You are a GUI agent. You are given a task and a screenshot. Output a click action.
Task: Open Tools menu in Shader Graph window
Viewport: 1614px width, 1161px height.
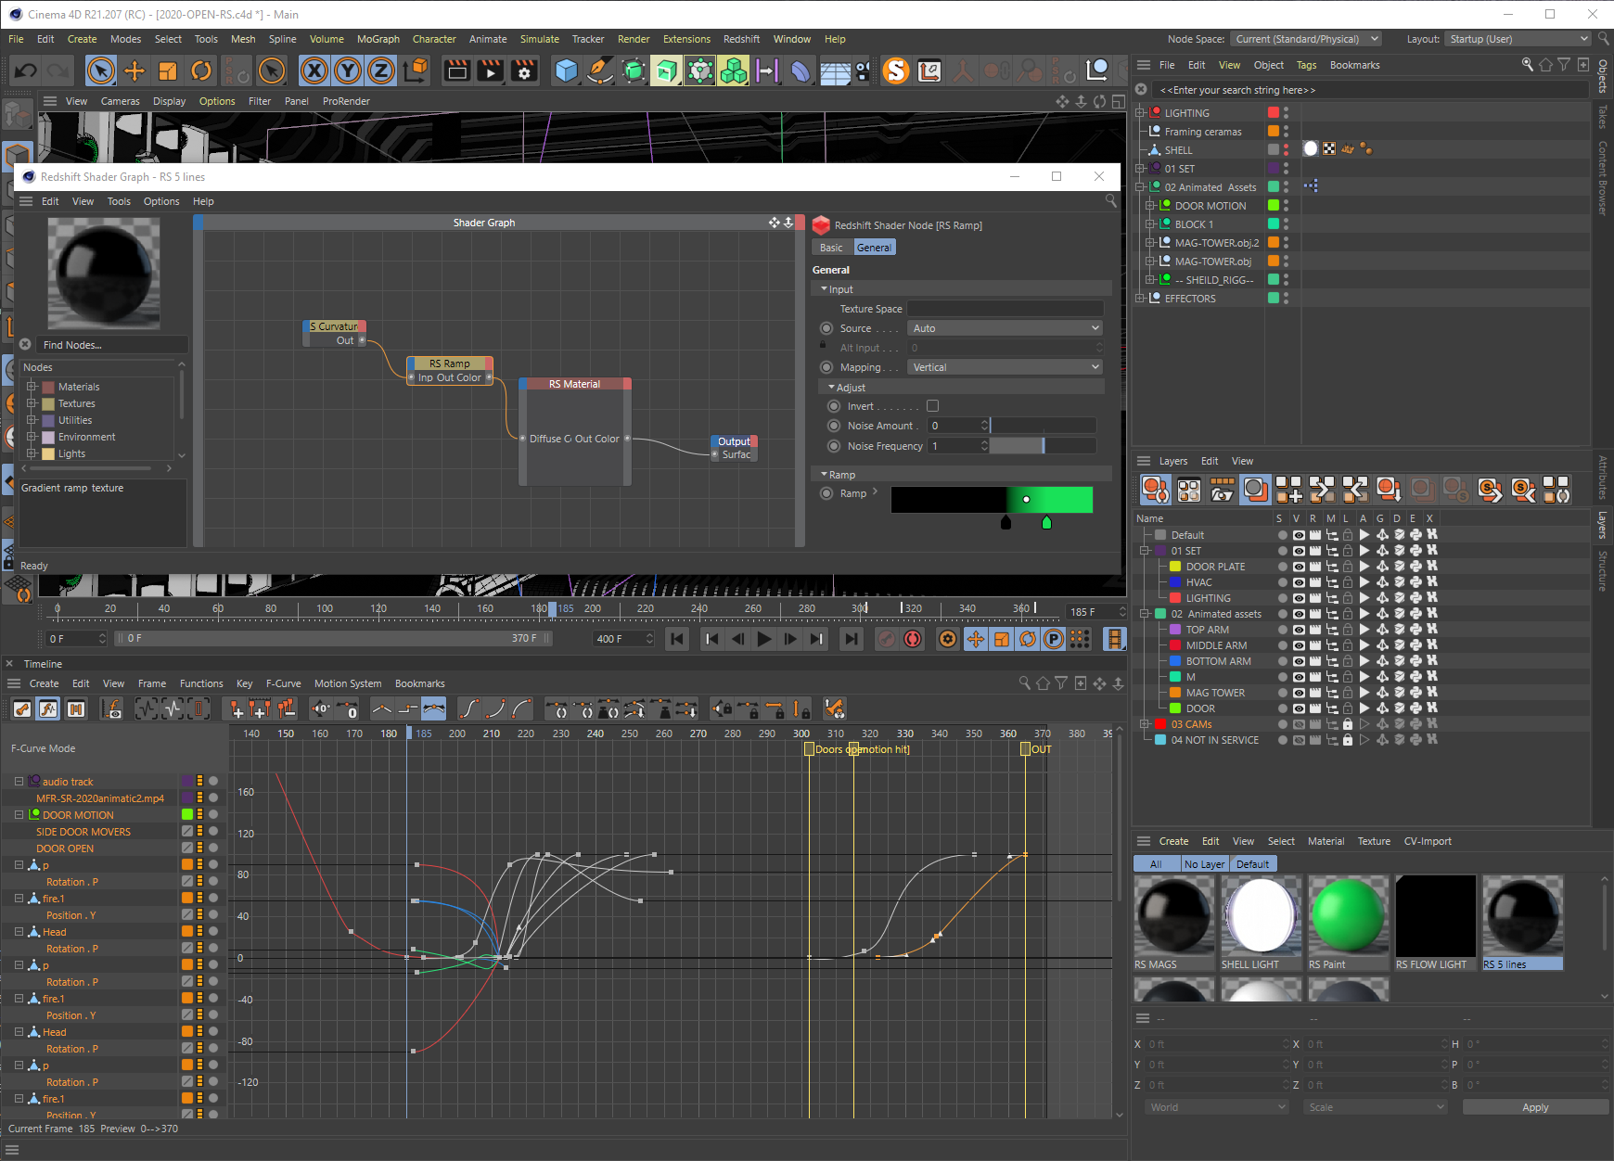pos(119,201)
